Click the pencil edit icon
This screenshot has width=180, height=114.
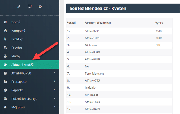point(19,7)
